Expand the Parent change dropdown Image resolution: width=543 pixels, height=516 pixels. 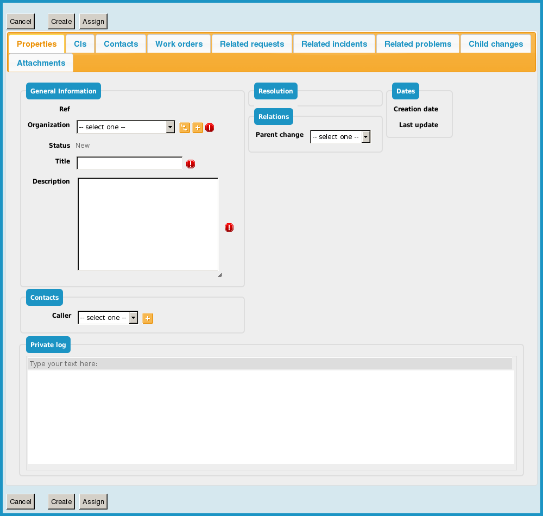pyautogui.click(x=340, y=137)
